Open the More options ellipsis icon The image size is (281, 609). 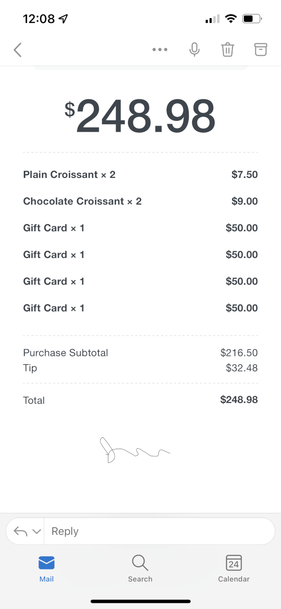click(x=160, y=49)
